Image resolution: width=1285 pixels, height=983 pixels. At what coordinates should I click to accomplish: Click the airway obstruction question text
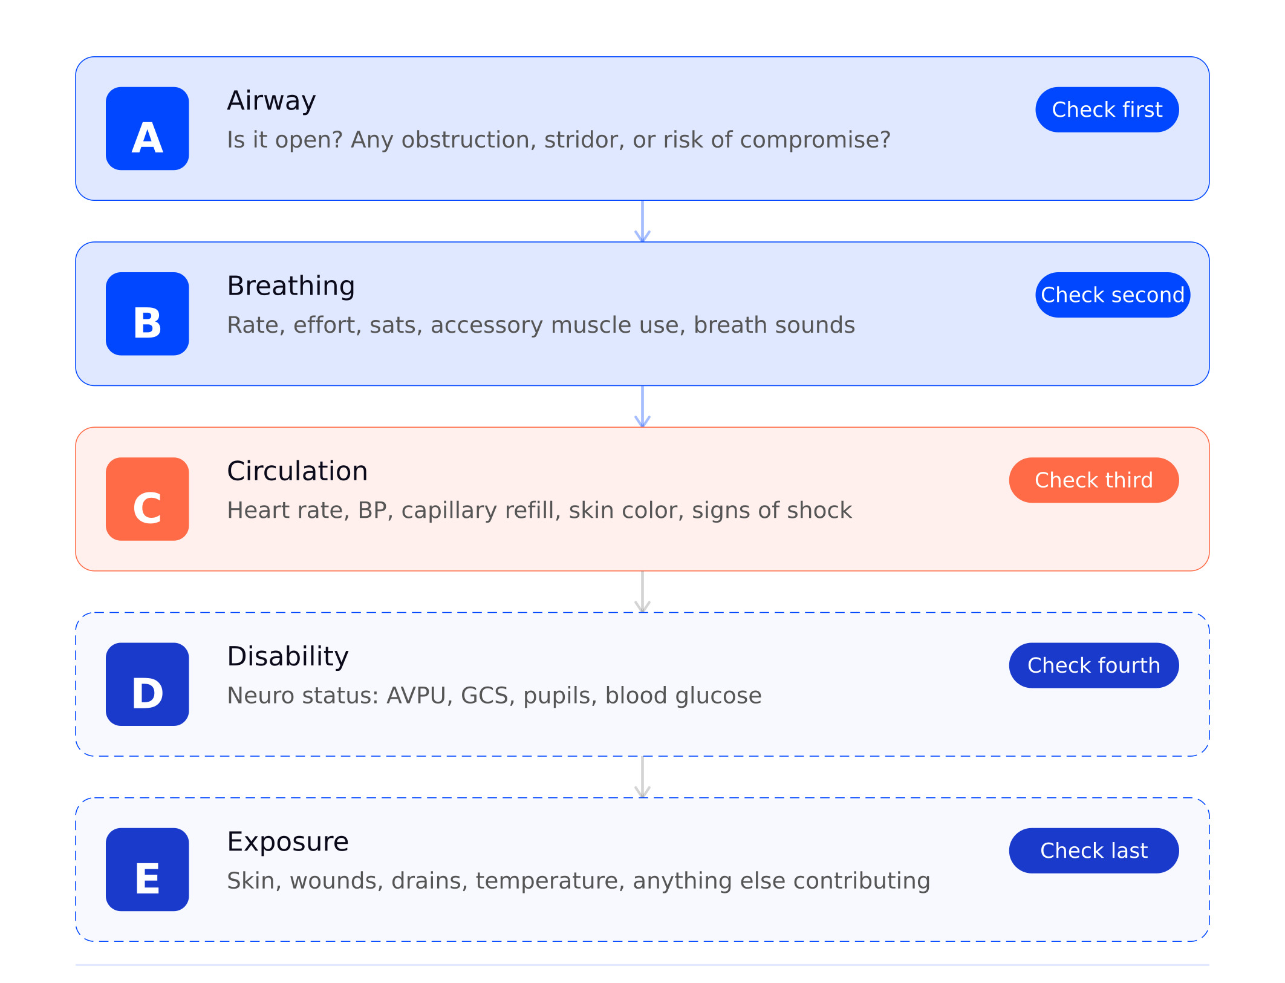[558, 140]
